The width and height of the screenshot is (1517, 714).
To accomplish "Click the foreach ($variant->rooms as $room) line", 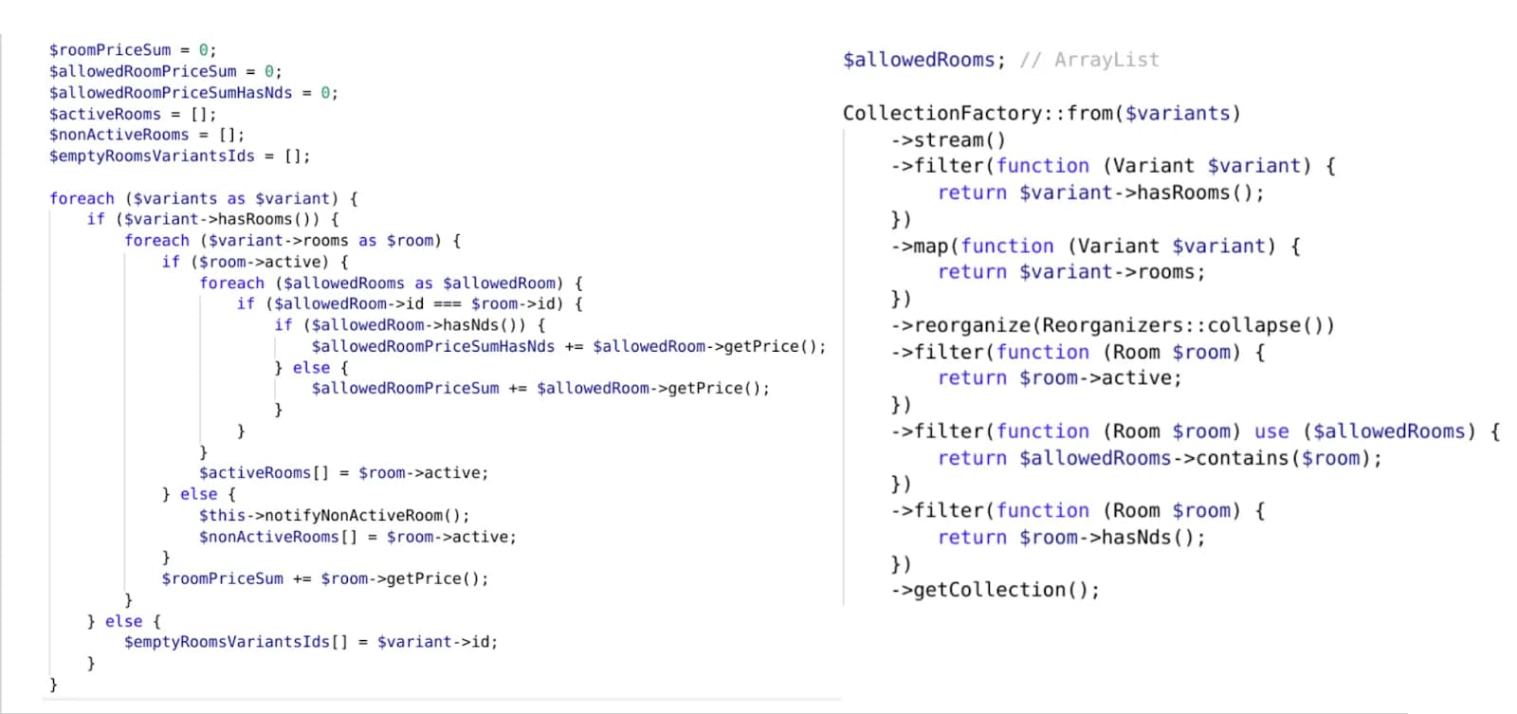I will pos(292,241).
